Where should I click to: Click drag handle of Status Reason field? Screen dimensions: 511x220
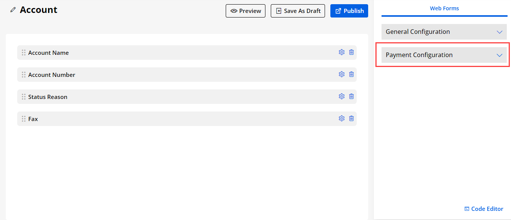(24, 97)
